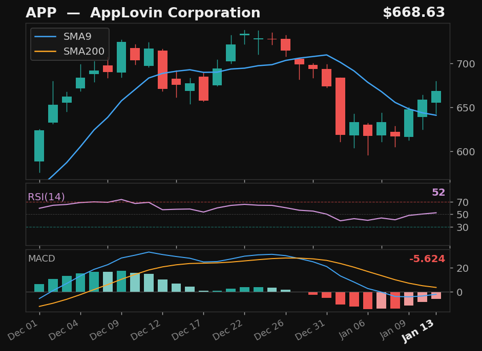Click the first MACD histogram bar at Dec 01
Image resolution: width=482 pixels, height=351 pixels.
pyautogui.click(x=39, y=288)
